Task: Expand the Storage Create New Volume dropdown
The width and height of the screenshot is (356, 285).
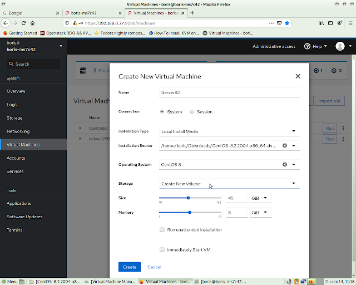Action: point(229,183)
